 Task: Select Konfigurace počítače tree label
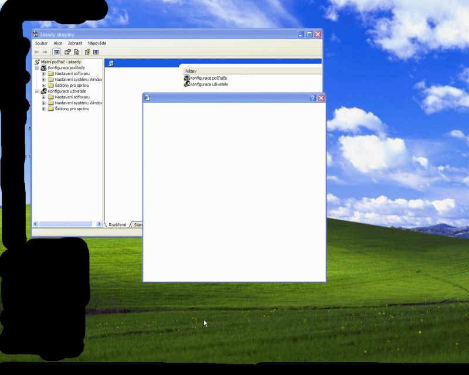coord(66,68)
